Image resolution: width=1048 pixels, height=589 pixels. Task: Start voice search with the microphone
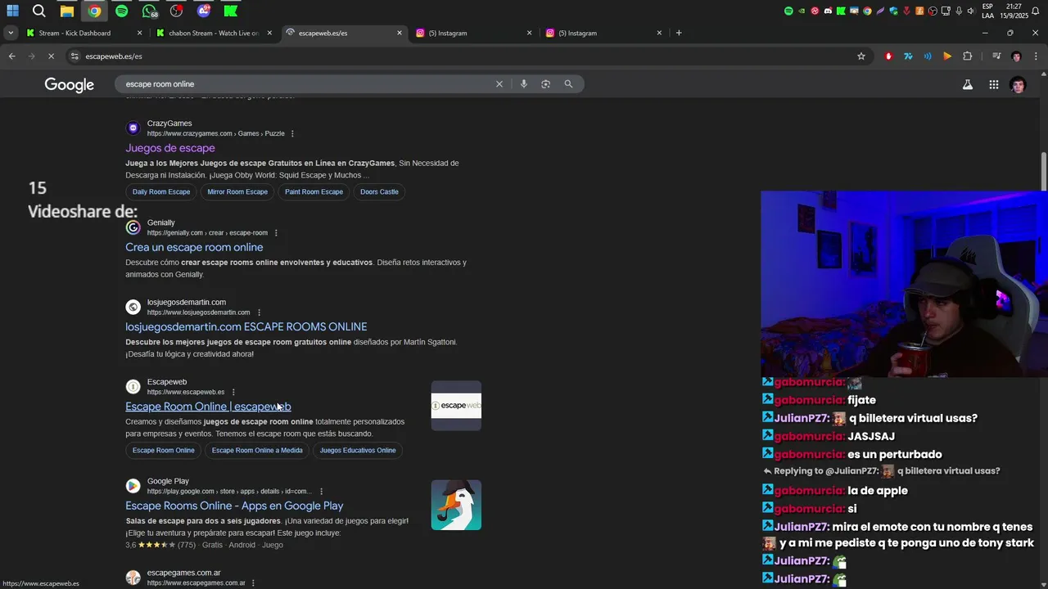[x=524, y=84]
